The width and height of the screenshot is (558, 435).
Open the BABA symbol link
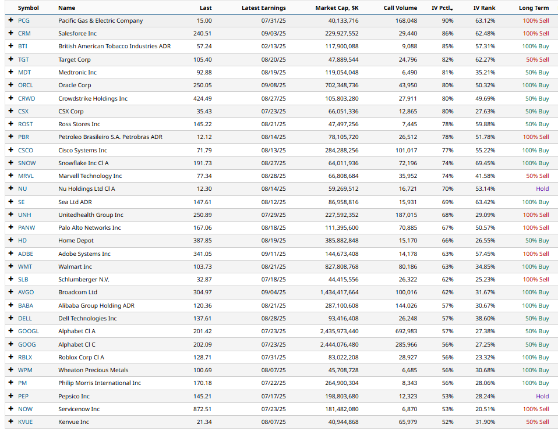(26, 306)
